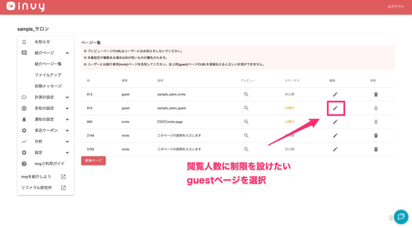
Task: Open 紹介ページ一覧 submenu item
Action: 48,64
